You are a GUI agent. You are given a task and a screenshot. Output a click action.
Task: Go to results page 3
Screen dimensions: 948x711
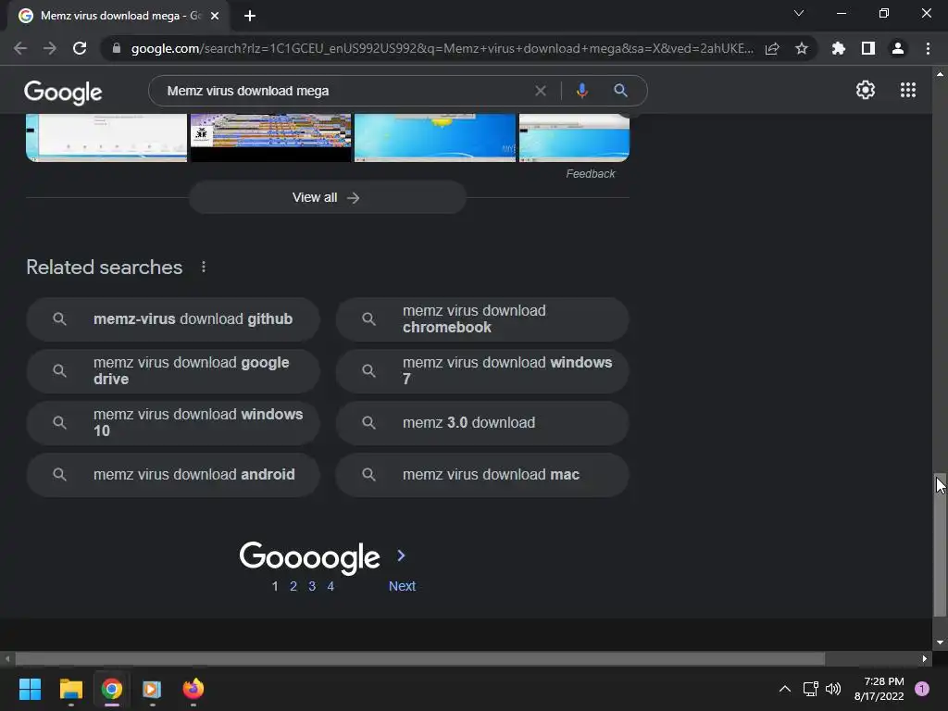pos(312,586)
